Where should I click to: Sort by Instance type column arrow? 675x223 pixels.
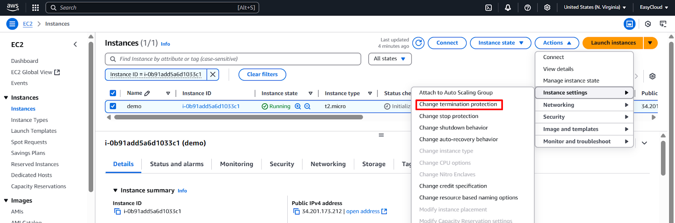pyautogui.click(x=370, y=94)
